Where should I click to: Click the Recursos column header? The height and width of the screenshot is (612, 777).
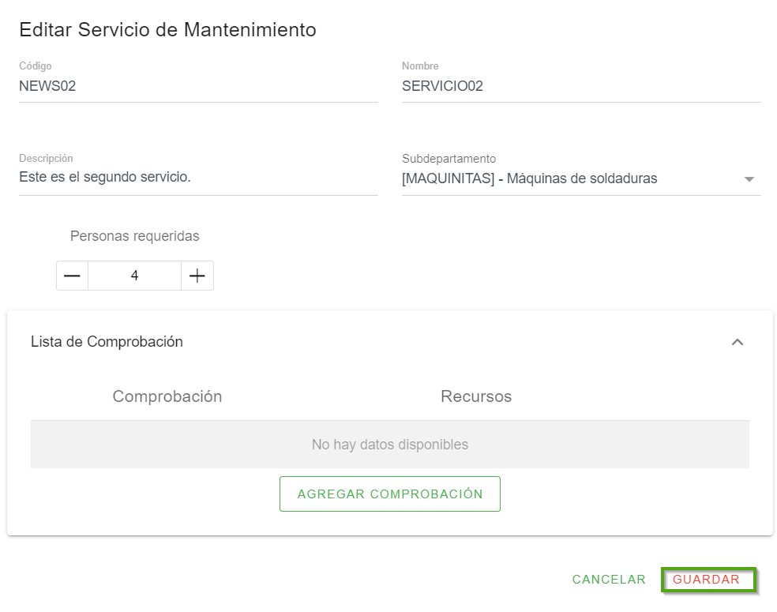click(475, 396)
